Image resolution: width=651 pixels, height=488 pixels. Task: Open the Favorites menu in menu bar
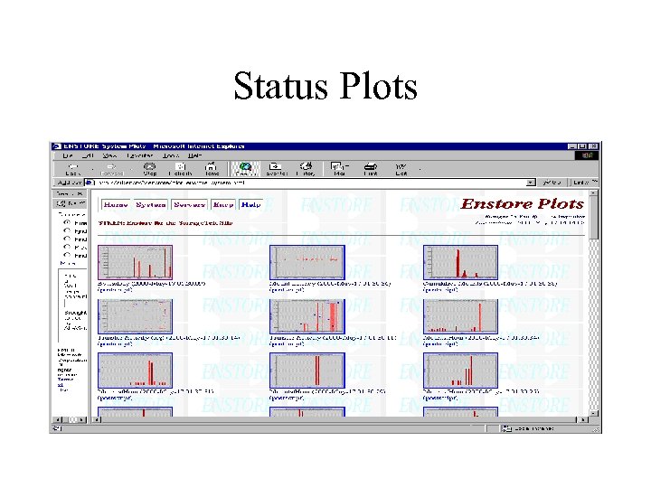(x=140, y=155)
